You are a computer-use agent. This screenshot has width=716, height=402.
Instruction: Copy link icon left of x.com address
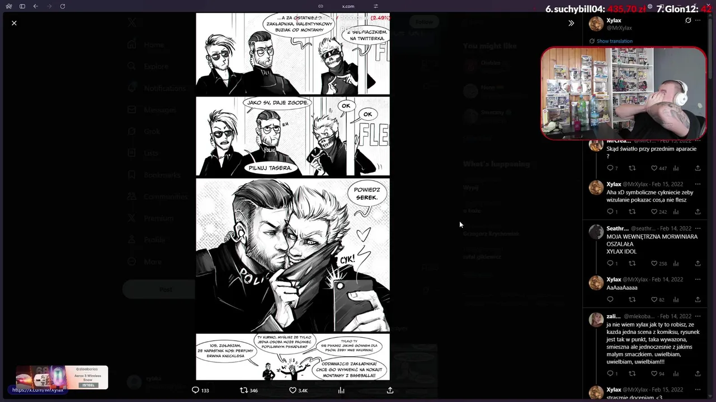(321, 6)
